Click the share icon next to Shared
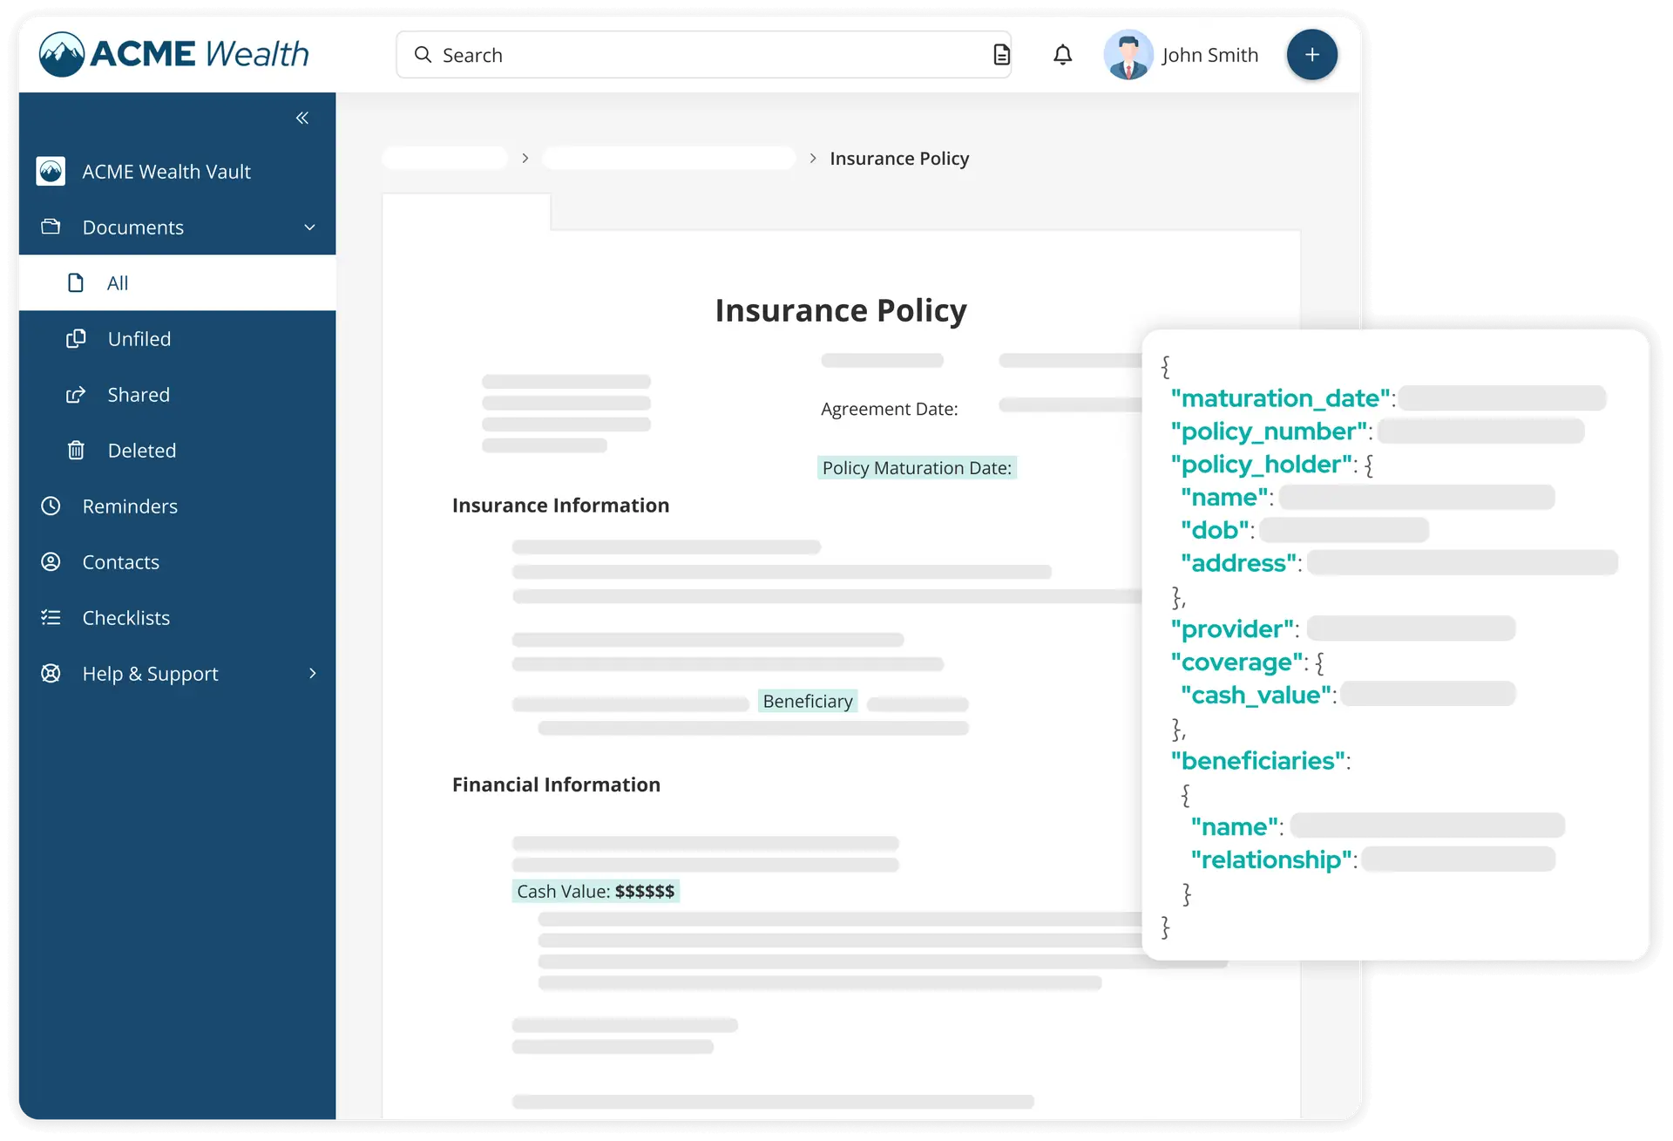 click(76, 394)
